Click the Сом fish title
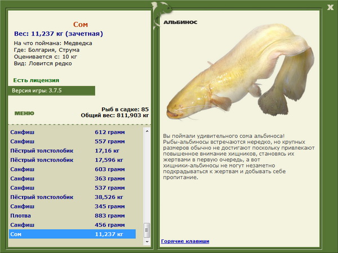Screen dimensions: 338x253 click(x=81, y=25)
